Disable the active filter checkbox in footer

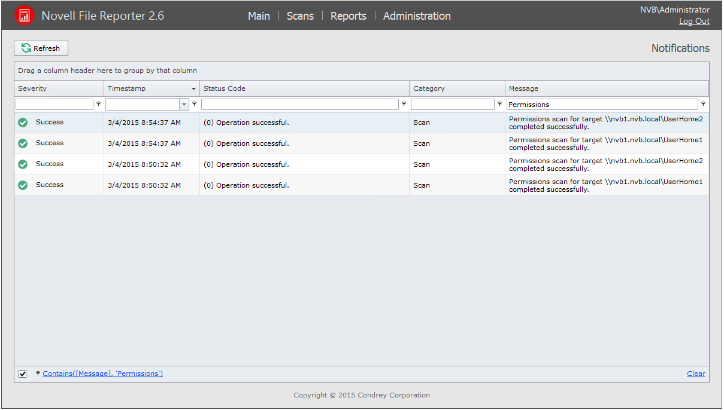tap(23, 374)
